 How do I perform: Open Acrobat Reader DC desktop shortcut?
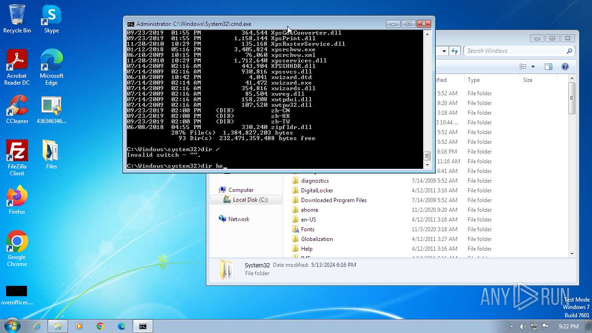[x=17, y=68]
